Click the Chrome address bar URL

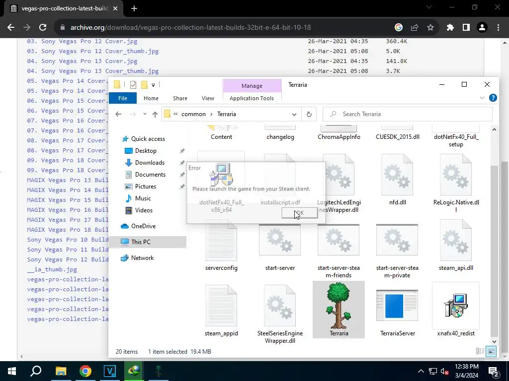click(190, 28)
